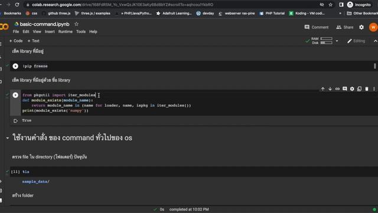Collapse the notebook header chevron
This screenshot has width=378, height=213.
[375, 41]
